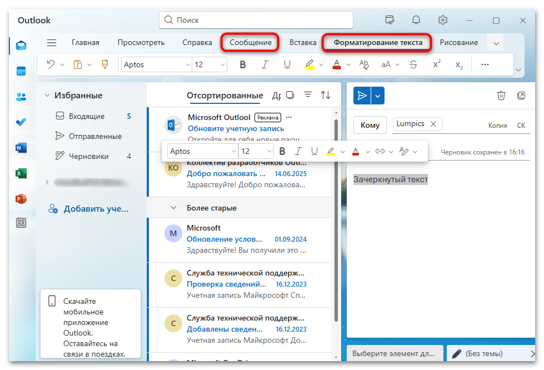
Task: Click the select messages icon in list header
Action: (x=290, y=95)
